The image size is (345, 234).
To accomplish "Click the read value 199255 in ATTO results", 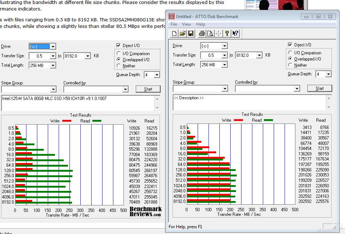I will (322, 164).
